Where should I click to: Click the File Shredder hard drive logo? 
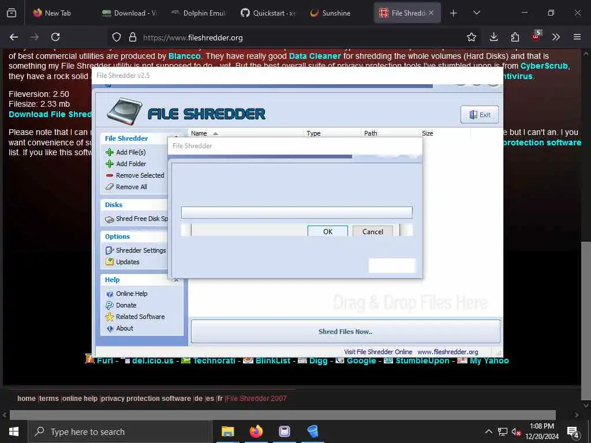click(124, 111)
